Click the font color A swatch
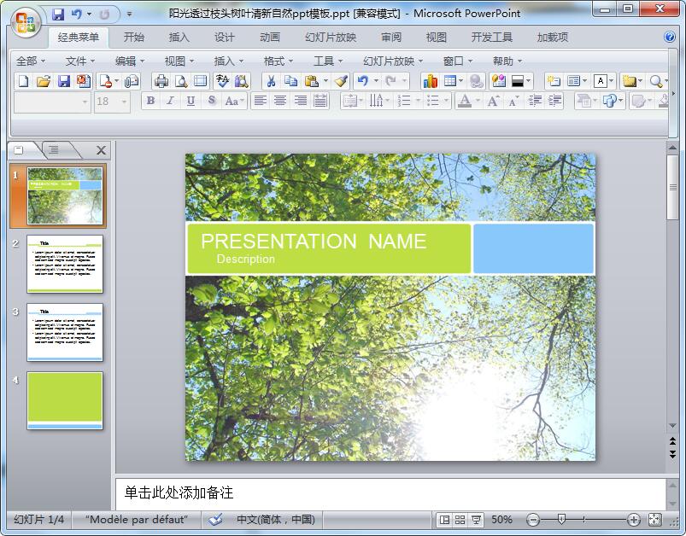The width and height of the screenshot is (686, 536). [x=465, y=101]
